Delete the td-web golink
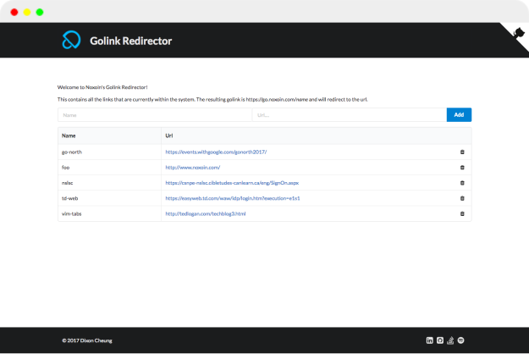Viewport: 529px width, 354px height. (x=462, y=198)
